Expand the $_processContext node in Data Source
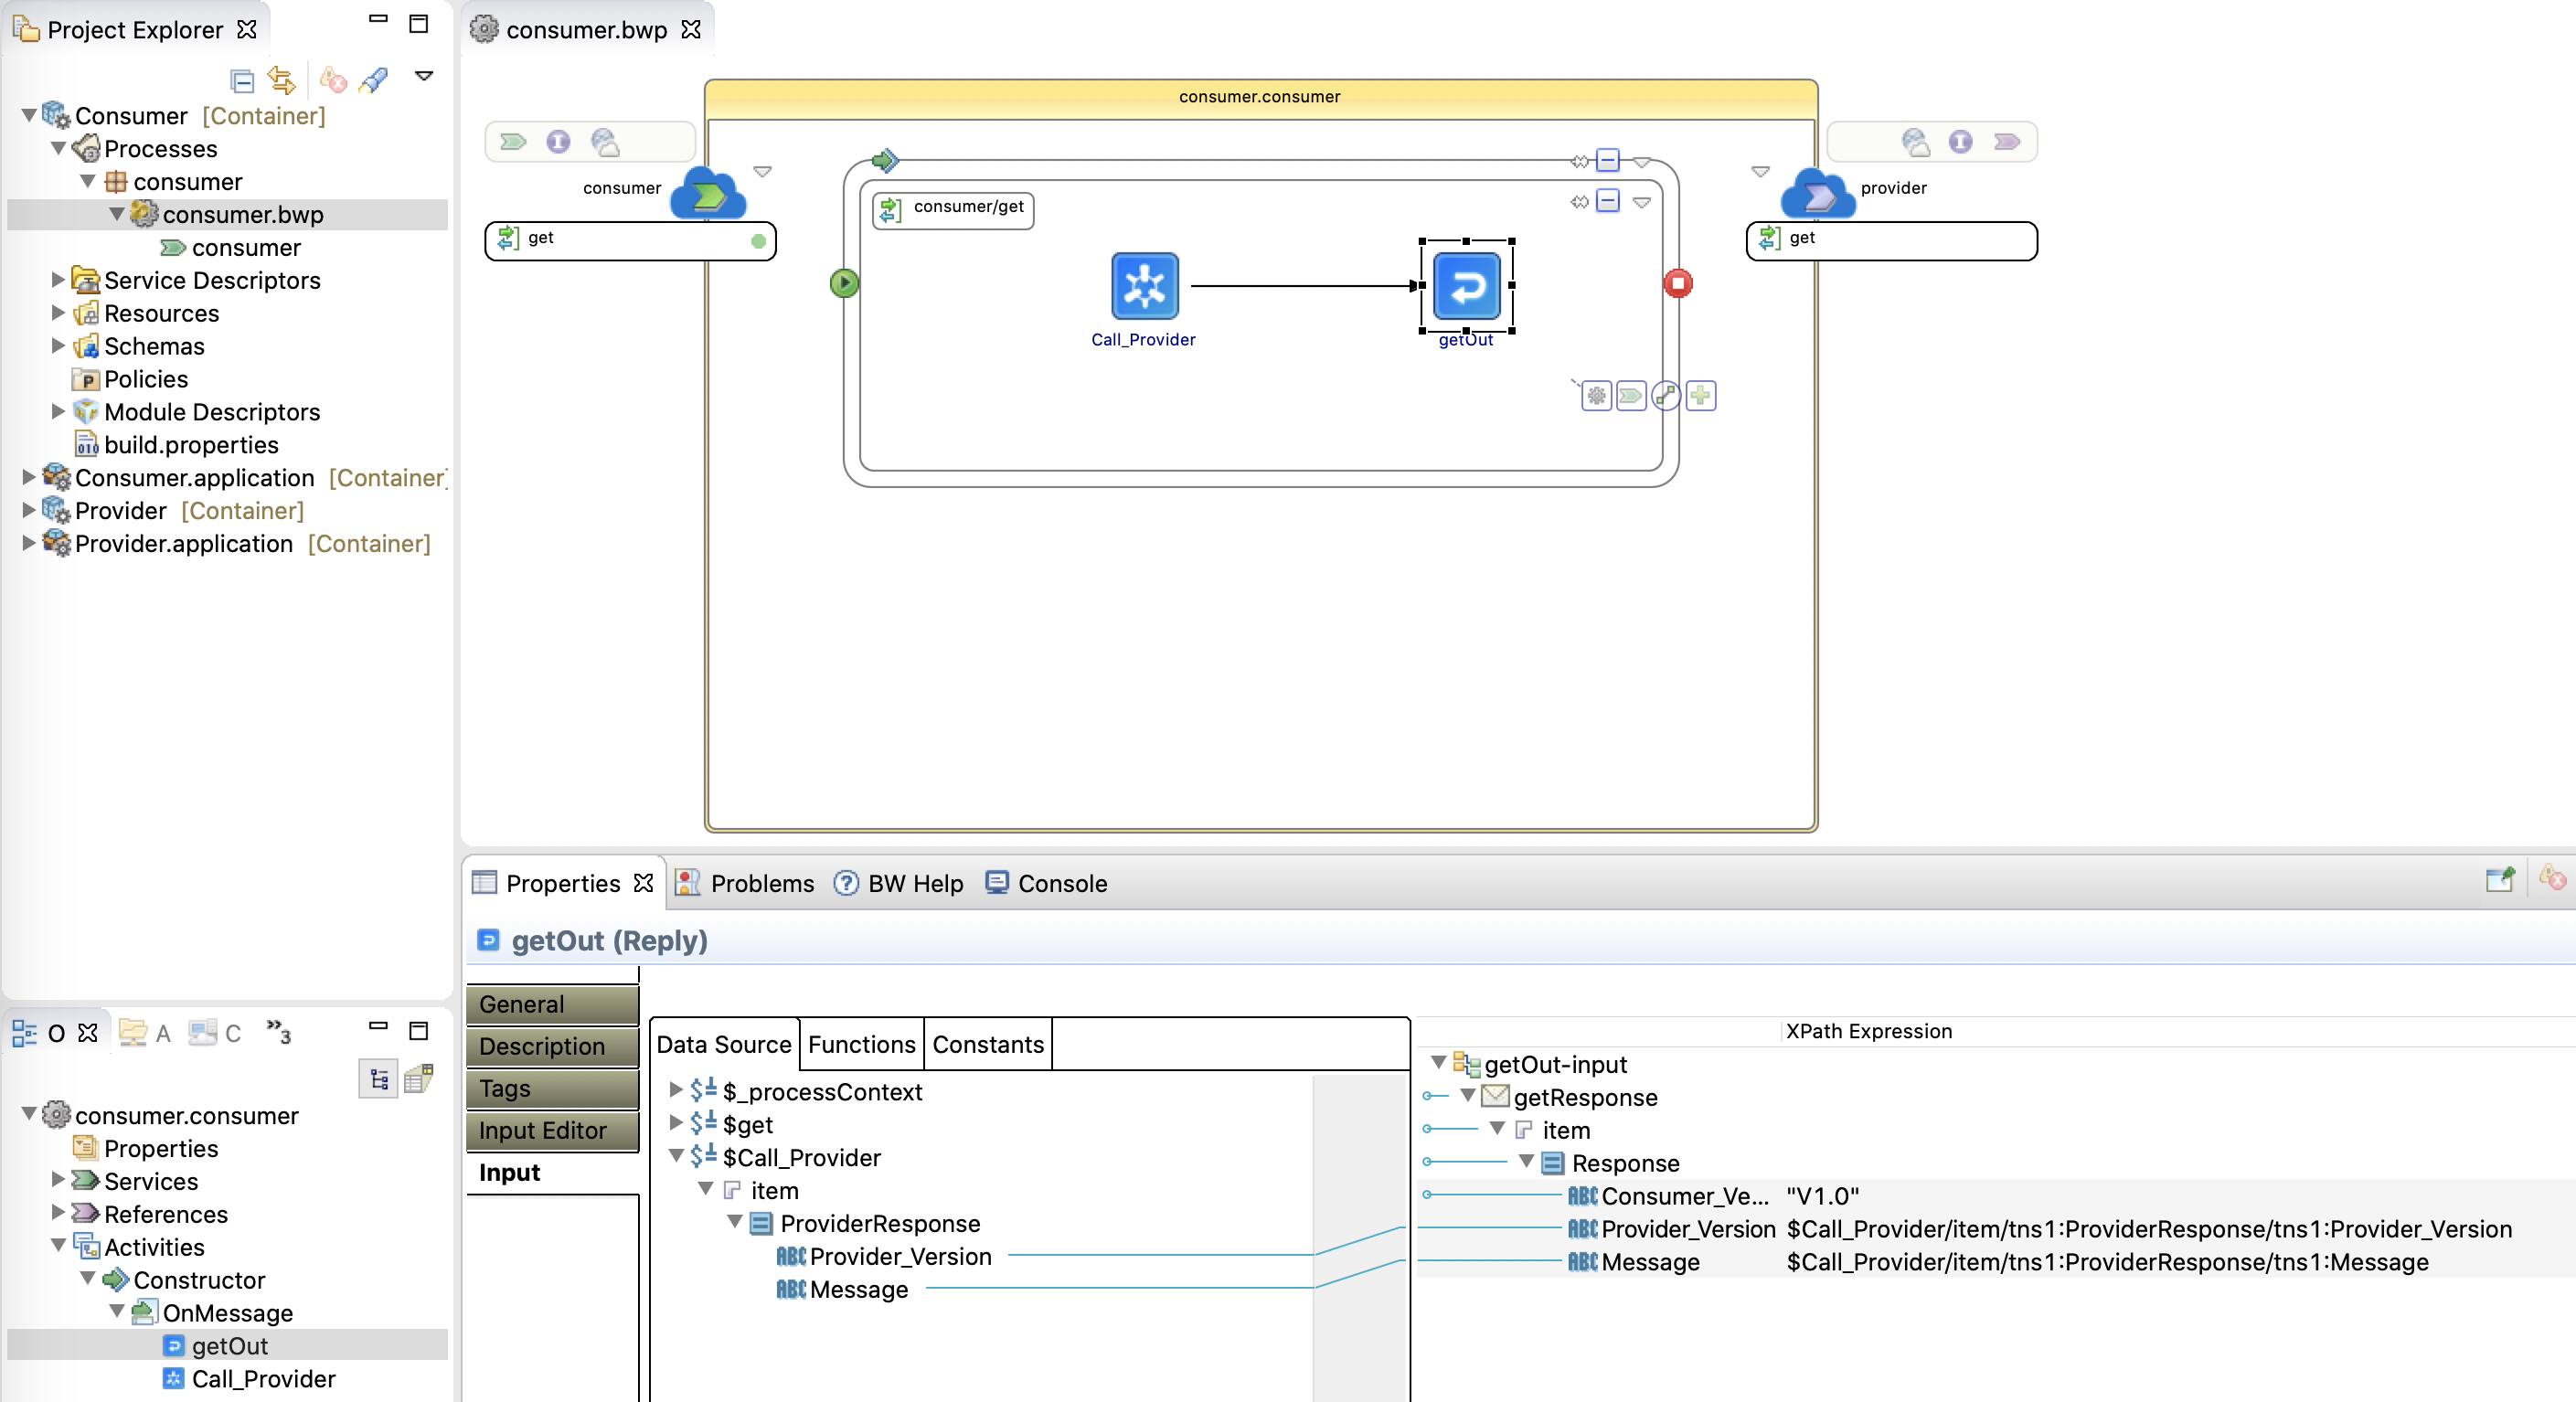This screenshot has width=2576, height=1402. click(672, 1089)
